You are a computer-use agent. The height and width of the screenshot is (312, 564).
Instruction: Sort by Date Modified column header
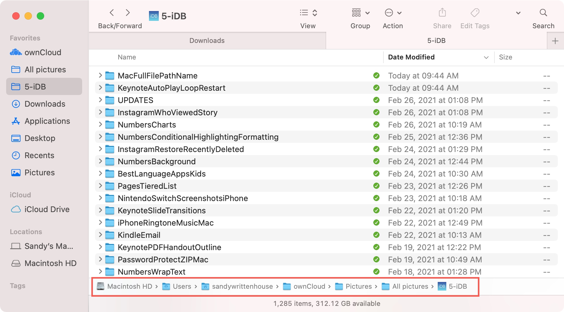(x=411, y=57)
